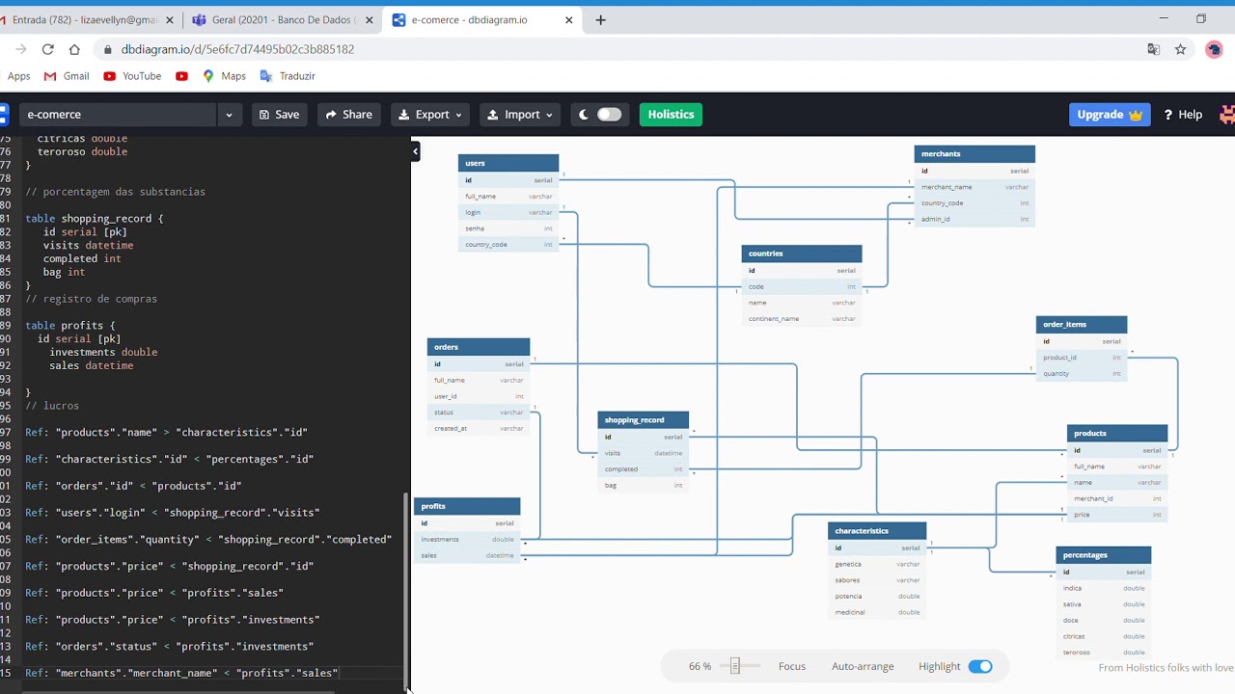Click investments field in profits table
Image resolution: width=1235 pixels, height=694 pixels.
pos(467,540)
